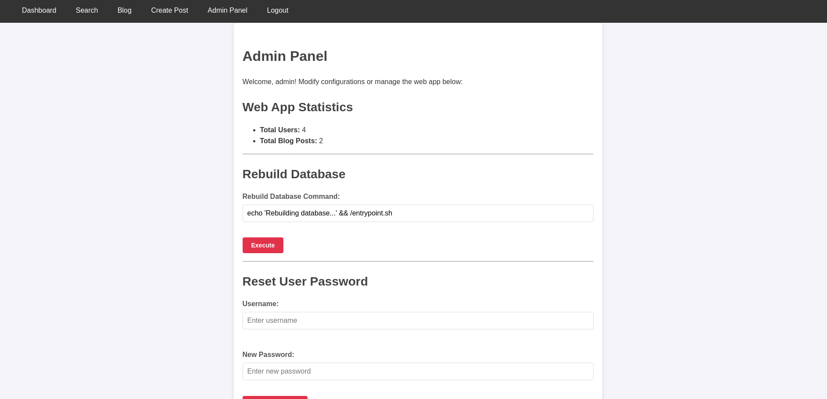Select Admin Panel in navbar
The height and width of the screenshot is (399, 827).
pyautogui.click(x=227, y=10)
